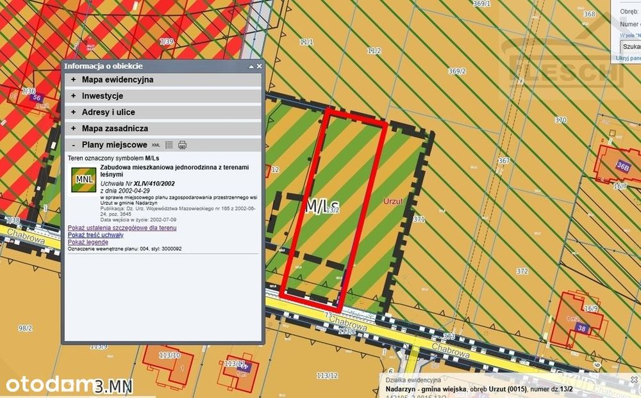Open the Pokaż legendę link

pyautogui.click(x=88, y=242)
